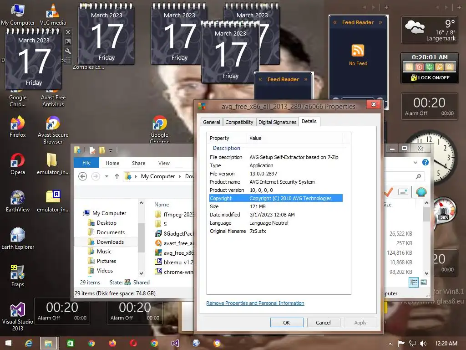Toggle the checkmark select icon in Explorer ribbon

point(388,192)
